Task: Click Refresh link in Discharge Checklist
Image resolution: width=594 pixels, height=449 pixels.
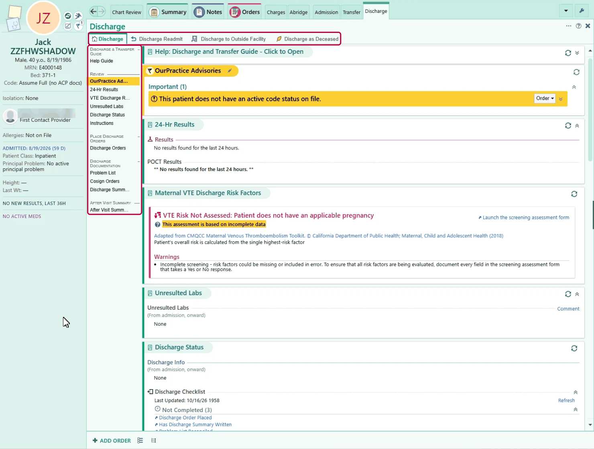Action: coord(566,400)
